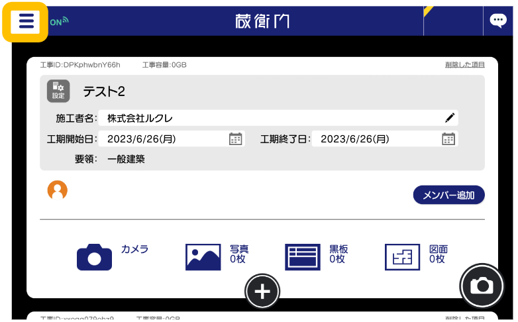Tap the orange member avatar
Image resolution: width=518 pixels, height=322 pixels.
pos(58,190)
